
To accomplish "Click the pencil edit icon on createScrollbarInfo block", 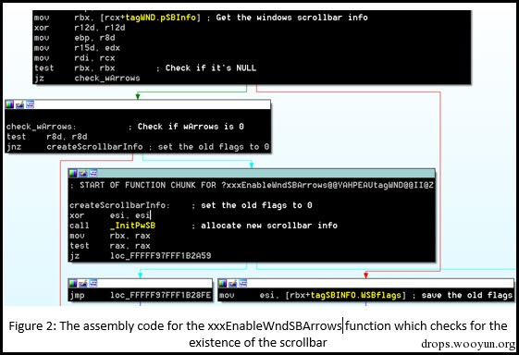I will coord(83,173).
